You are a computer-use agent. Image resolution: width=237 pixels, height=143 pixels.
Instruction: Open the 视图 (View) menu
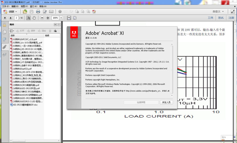(x=24, y=6)
